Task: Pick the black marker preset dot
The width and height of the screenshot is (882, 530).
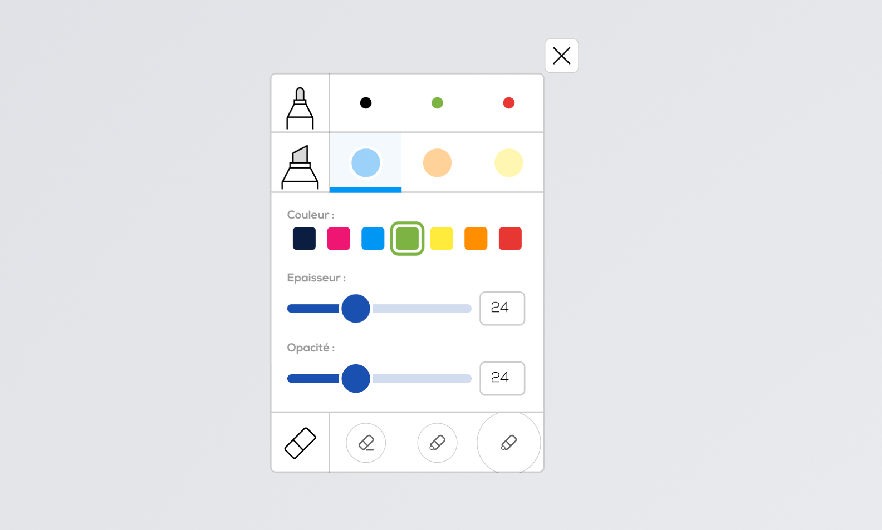Action: [x=366, y=103]
